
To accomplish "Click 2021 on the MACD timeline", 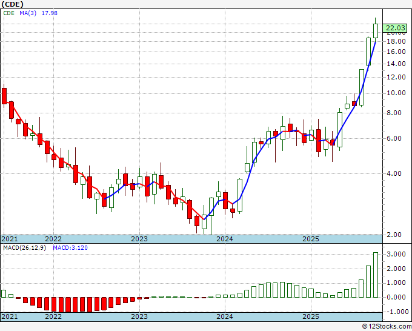I will (x=10, y=316).
